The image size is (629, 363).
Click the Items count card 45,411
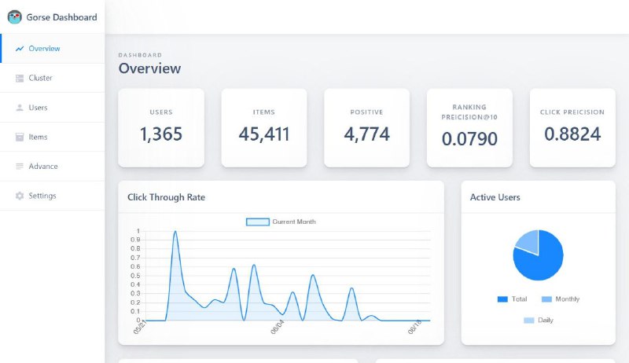coord(264,128)
